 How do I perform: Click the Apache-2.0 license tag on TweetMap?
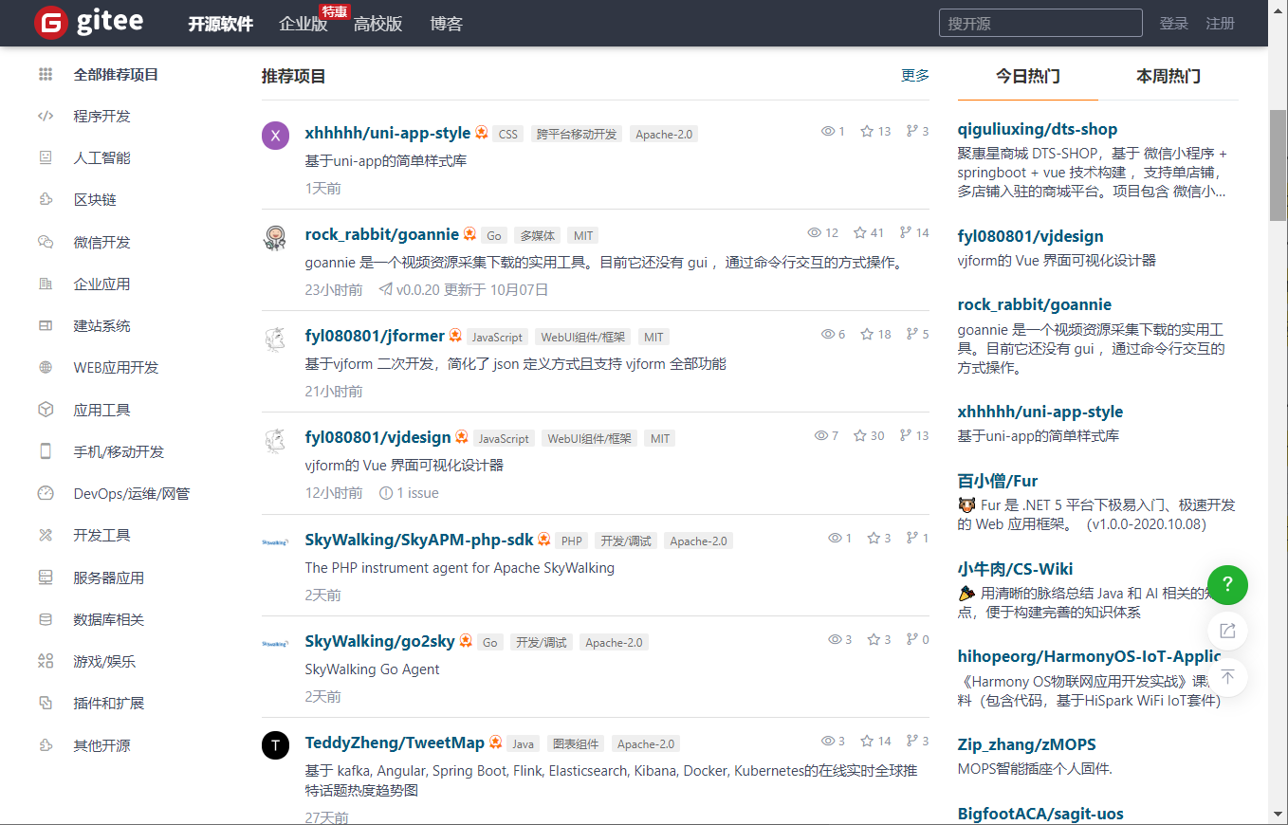point(646,743)
